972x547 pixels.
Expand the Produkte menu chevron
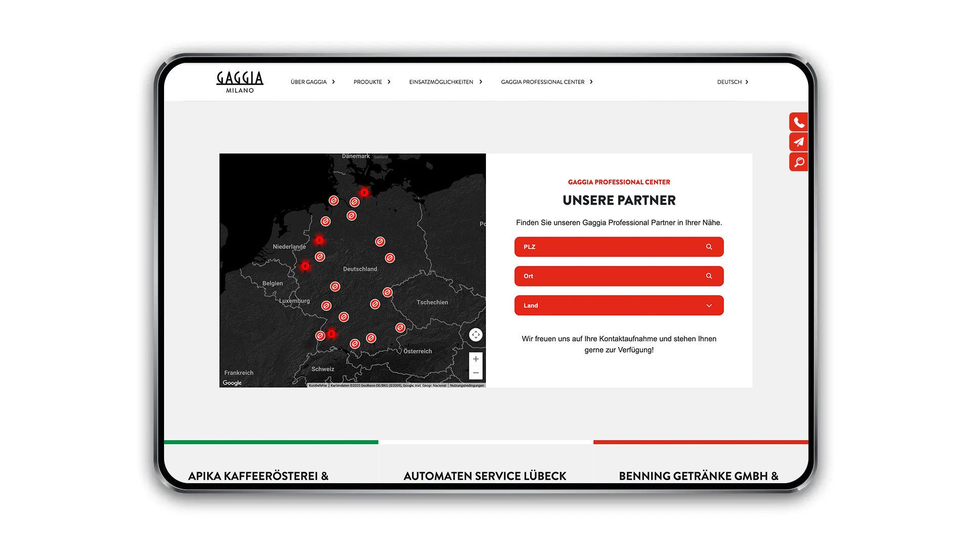[389, 82]
